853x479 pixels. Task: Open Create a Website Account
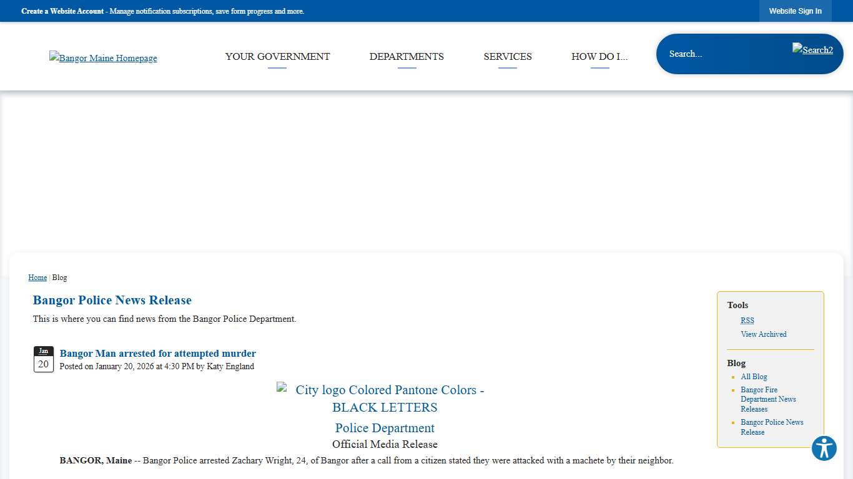coord(62,11)
